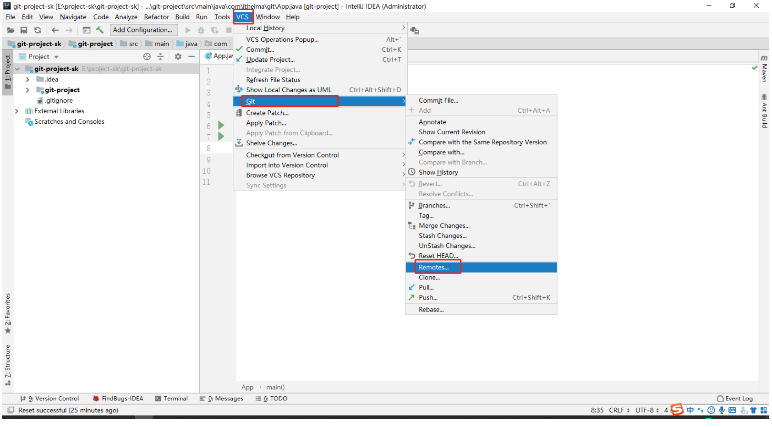Open the Terminal tool window tab
The height and width of the screenshot is (427, 772).
(x=172, y=399)
